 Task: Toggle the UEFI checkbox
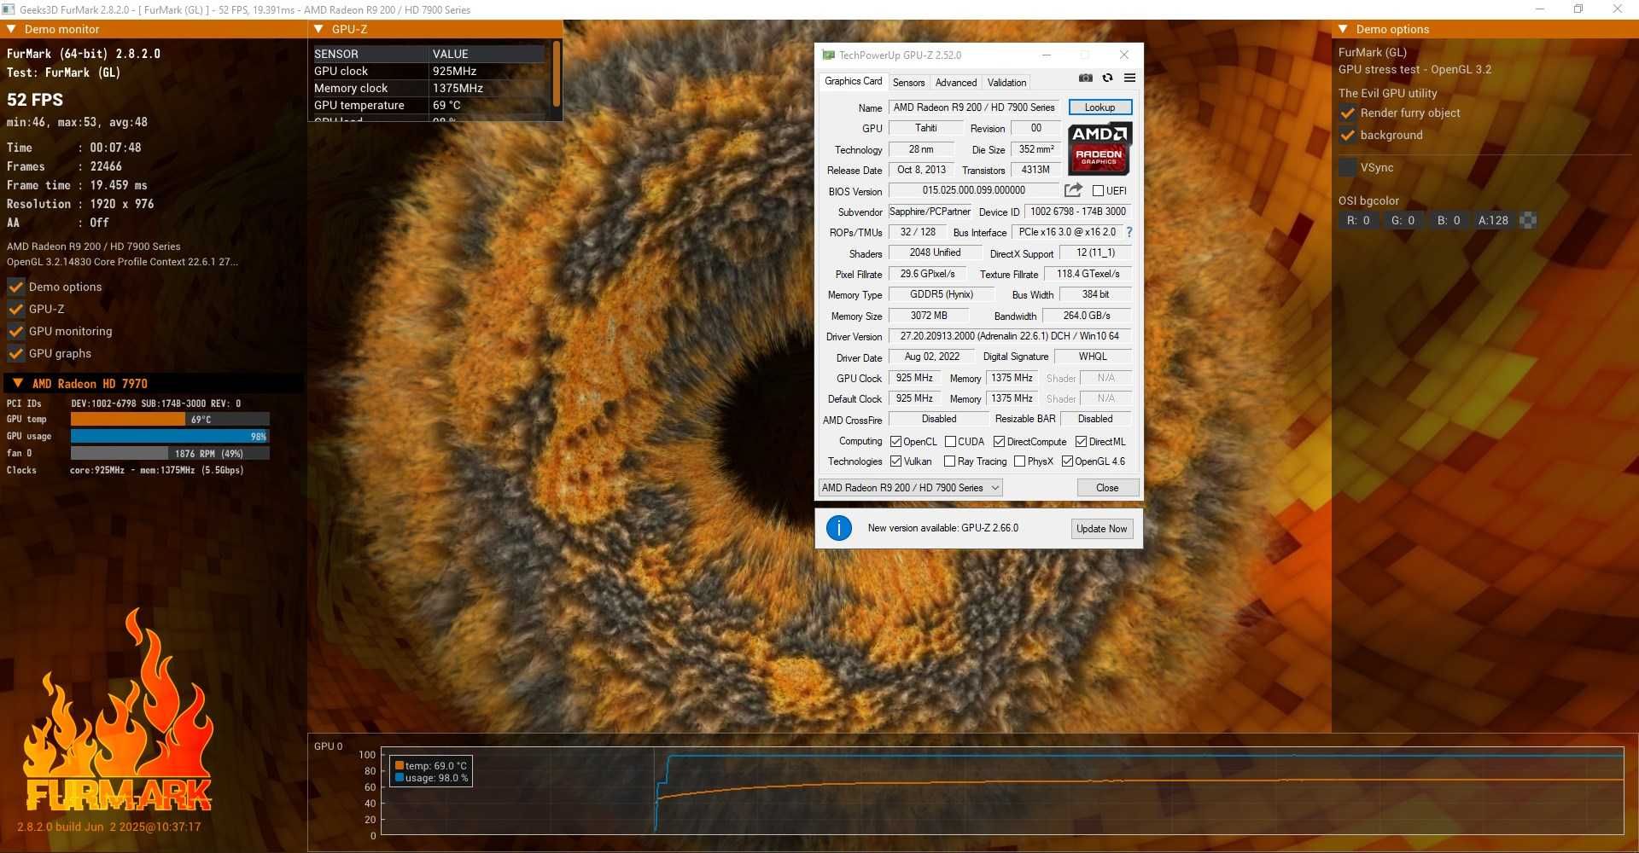click(x=1099, y=191)
